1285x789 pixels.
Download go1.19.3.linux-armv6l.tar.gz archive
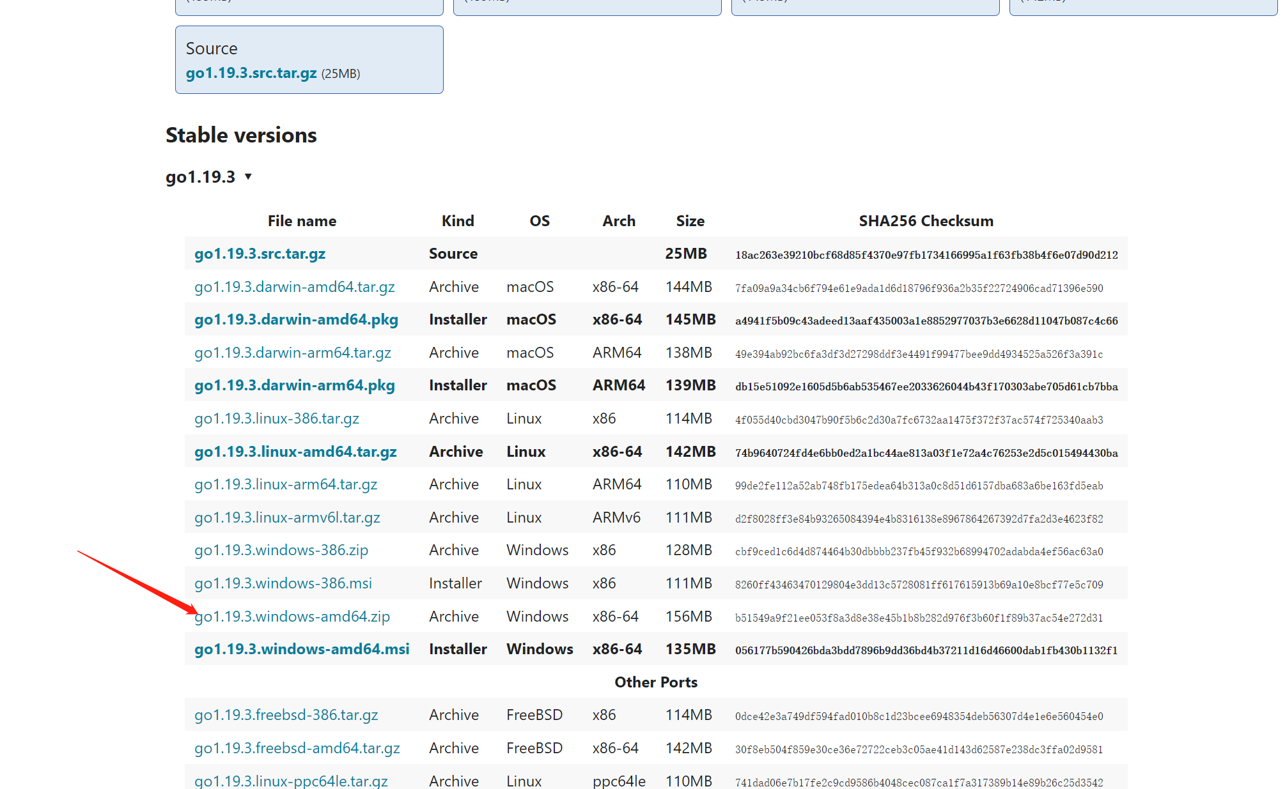287,517
